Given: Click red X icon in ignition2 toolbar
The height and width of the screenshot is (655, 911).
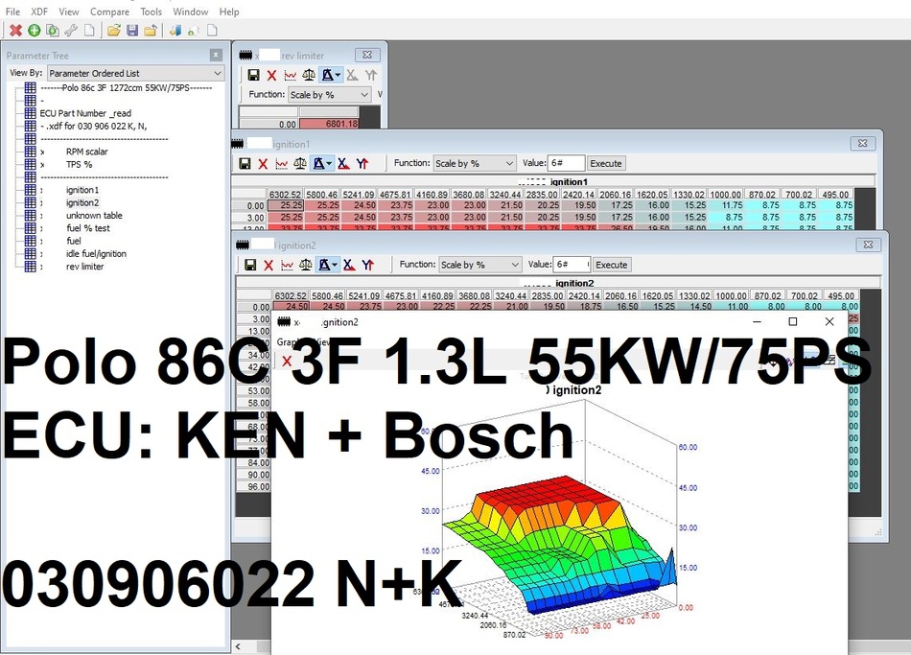Looking at the screenshot, I should click(x=269, y=265).
